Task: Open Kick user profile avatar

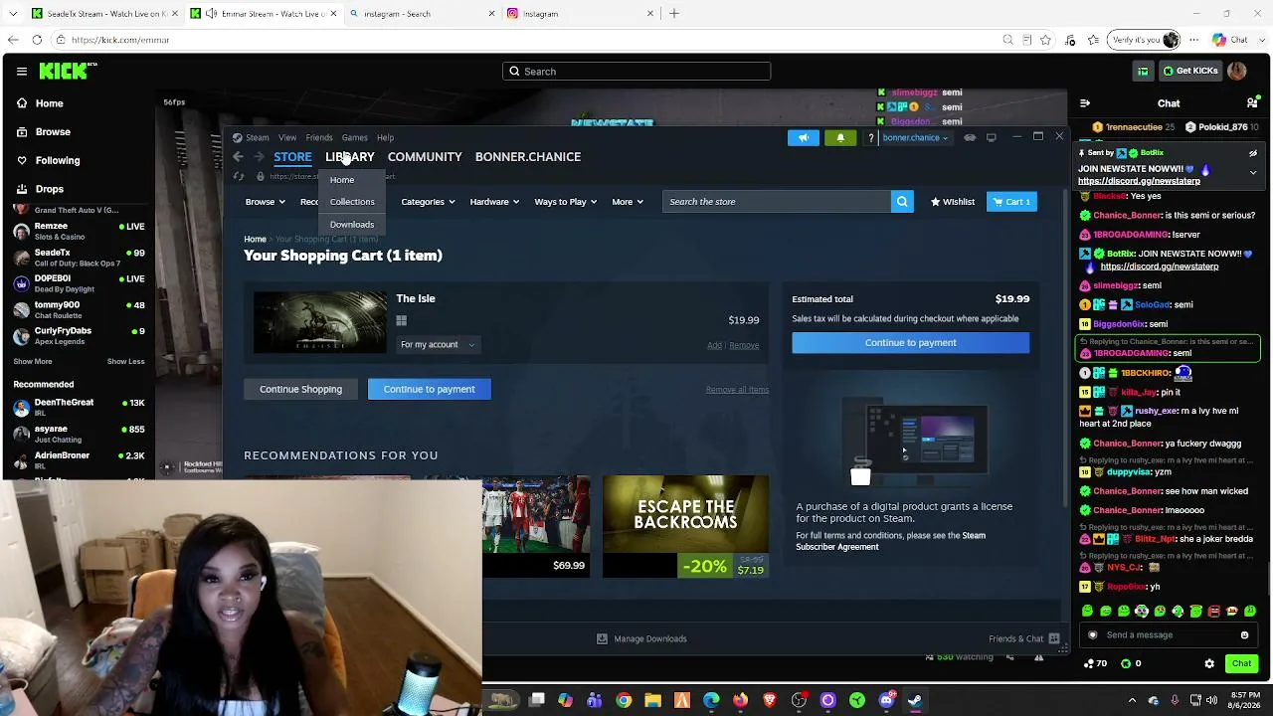Action: [1237, 71]
